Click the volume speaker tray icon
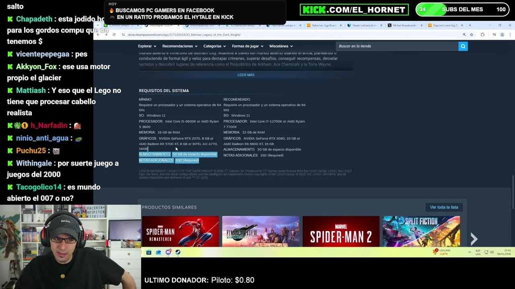Viewport: 515px width, 289px height. coord(492,252)
